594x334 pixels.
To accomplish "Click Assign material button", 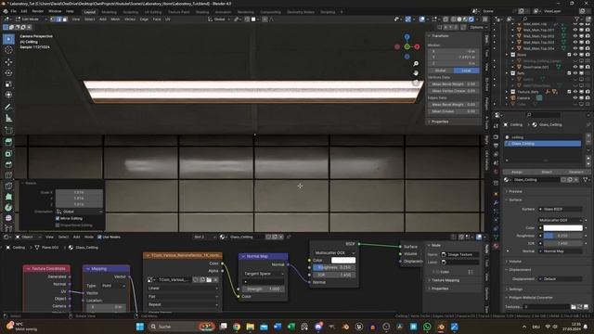I will click(x=517, y=172).
